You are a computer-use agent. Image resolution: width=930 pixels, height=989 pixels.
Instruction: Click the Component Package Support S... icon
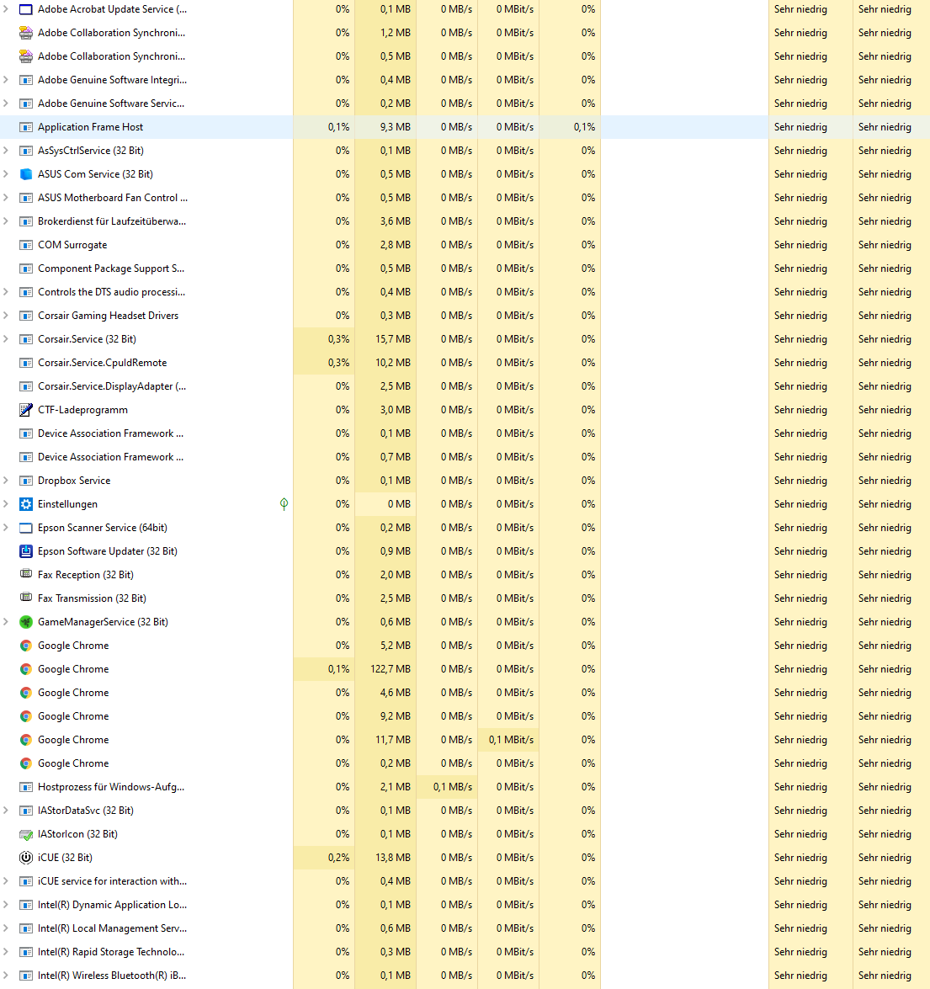[x=26, y=269]
